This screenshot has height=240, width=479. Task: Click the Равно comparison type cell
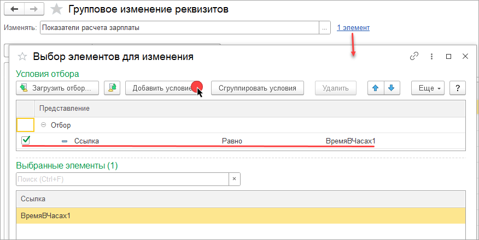point(232,141)
